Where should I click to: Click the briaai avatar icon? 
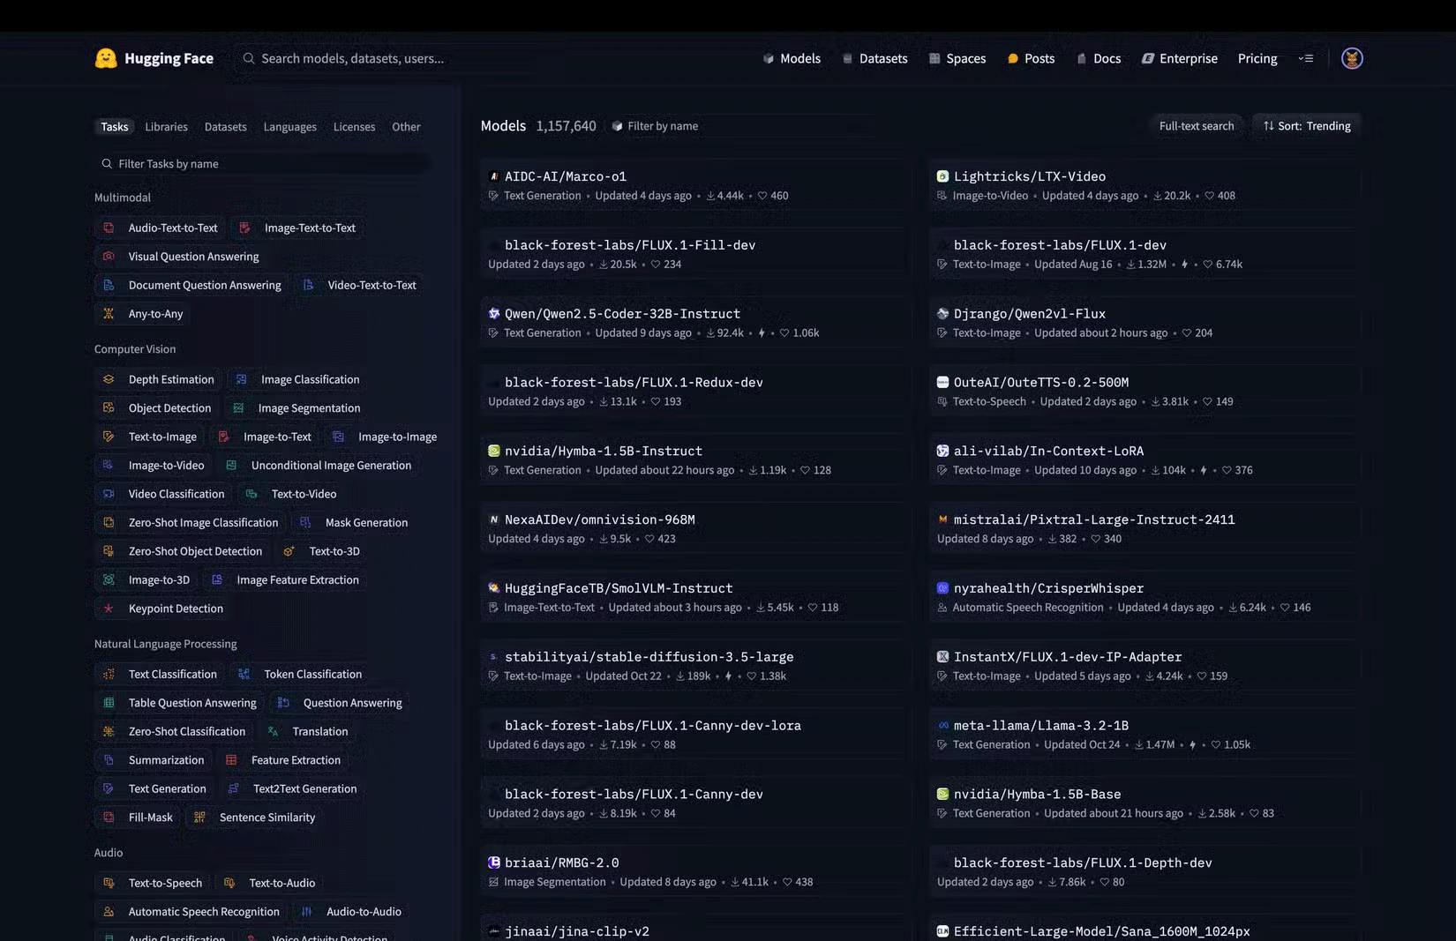(494, 863)
